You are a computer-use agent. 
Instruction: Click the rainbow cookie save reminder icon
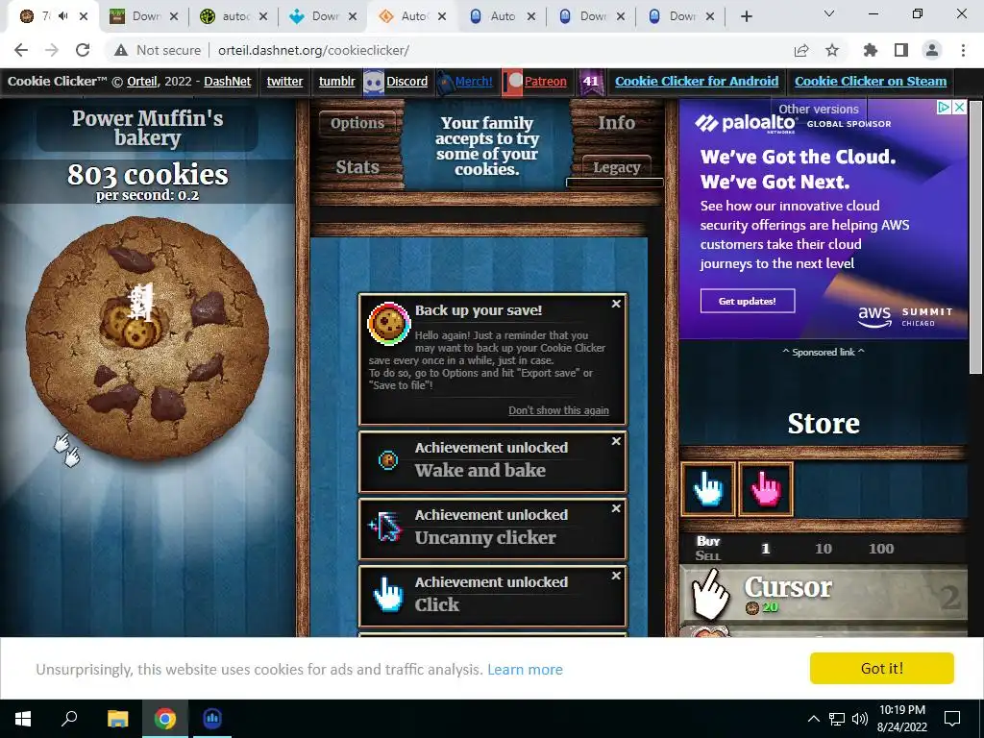[x=388, y=324]
